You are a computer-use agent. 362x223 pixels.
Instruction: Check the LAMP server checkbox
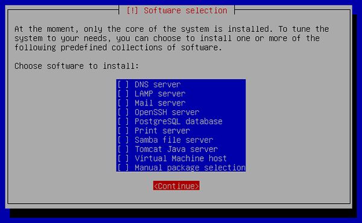(x=123, y=93)
